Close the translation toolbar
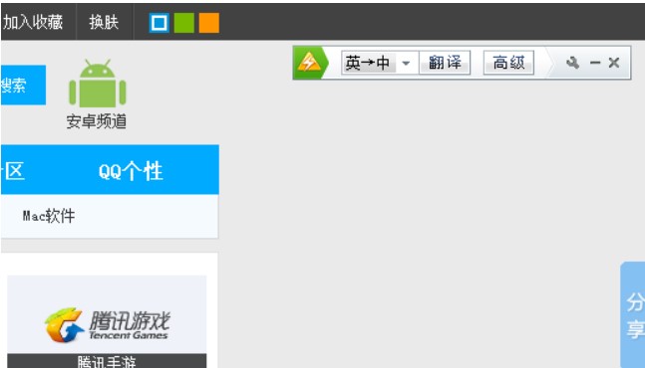Screen dimensions: 645x368 tap(614, 63)
